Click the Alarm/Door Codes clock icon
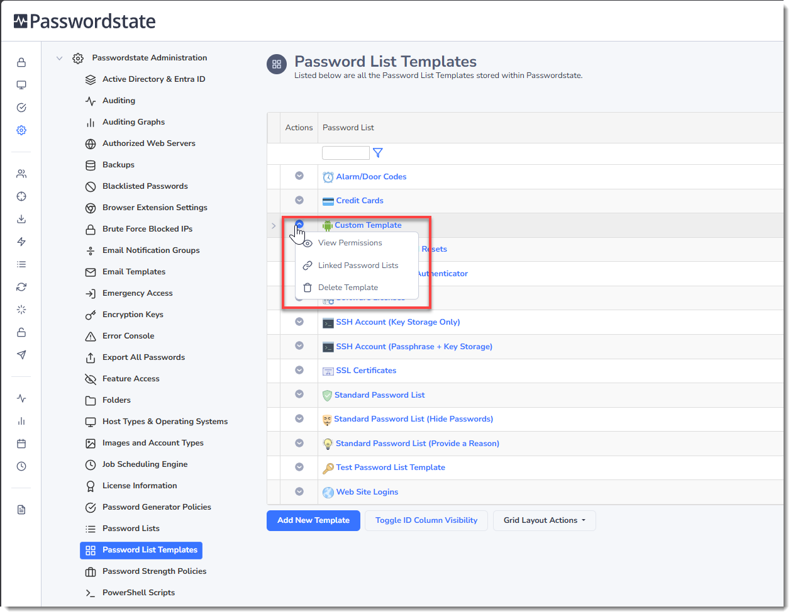793x616 pixels. (x=328, y=177)
